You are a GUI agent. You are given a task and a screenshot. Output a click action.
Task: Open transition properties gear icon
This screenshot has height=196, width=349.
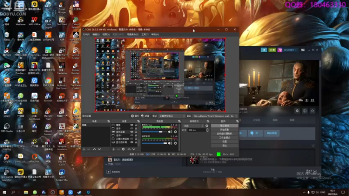click(207, 126)
